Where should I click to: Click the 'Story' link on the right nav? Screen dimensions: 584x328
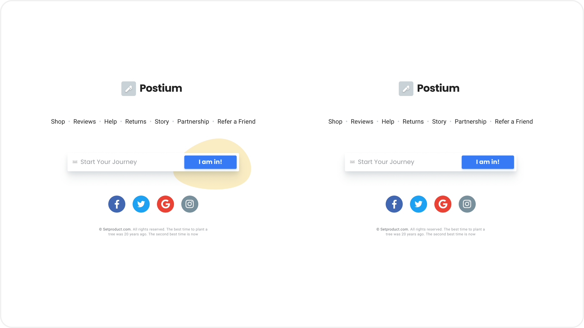click(439, 121)
